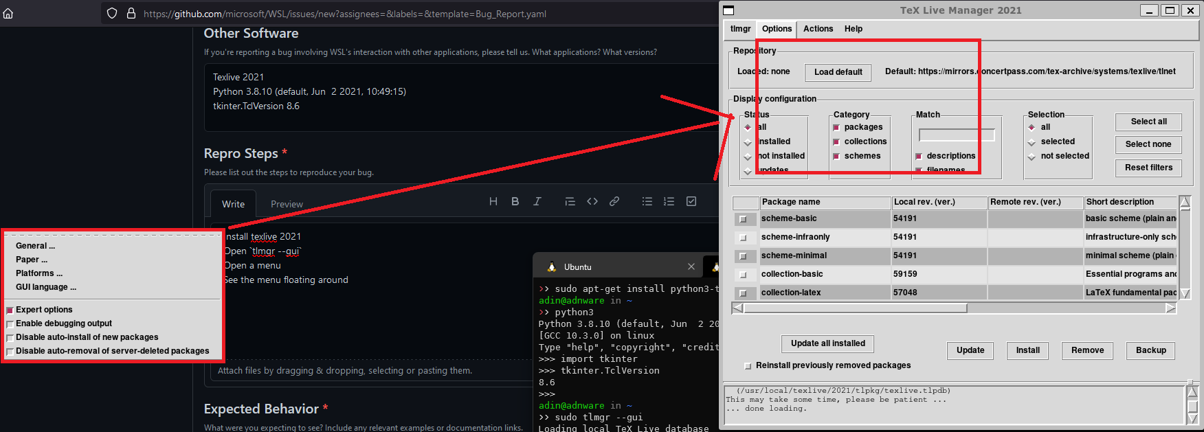Screen dimensions: 1204x432
Task: Open the tlmgr menu
Action: [x=740, y=29]
